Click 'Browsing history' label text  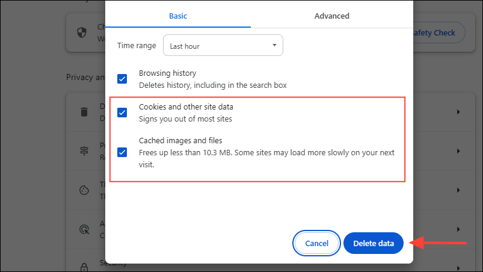pos(167,73)
